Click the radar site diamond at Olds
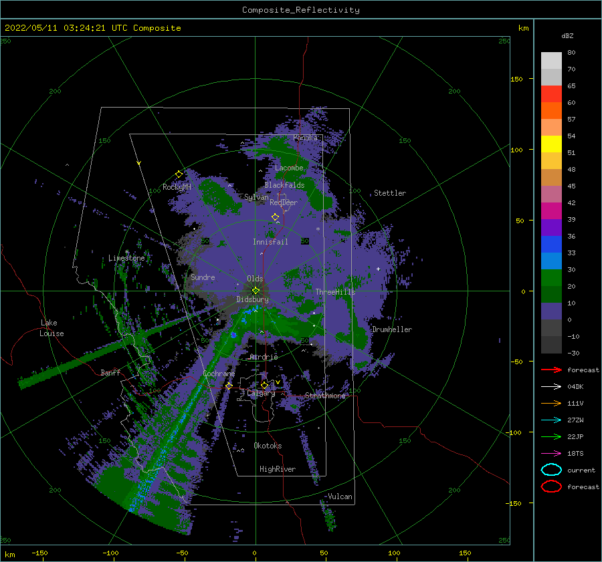Screen dimensions: 602x562 point(256,291)
